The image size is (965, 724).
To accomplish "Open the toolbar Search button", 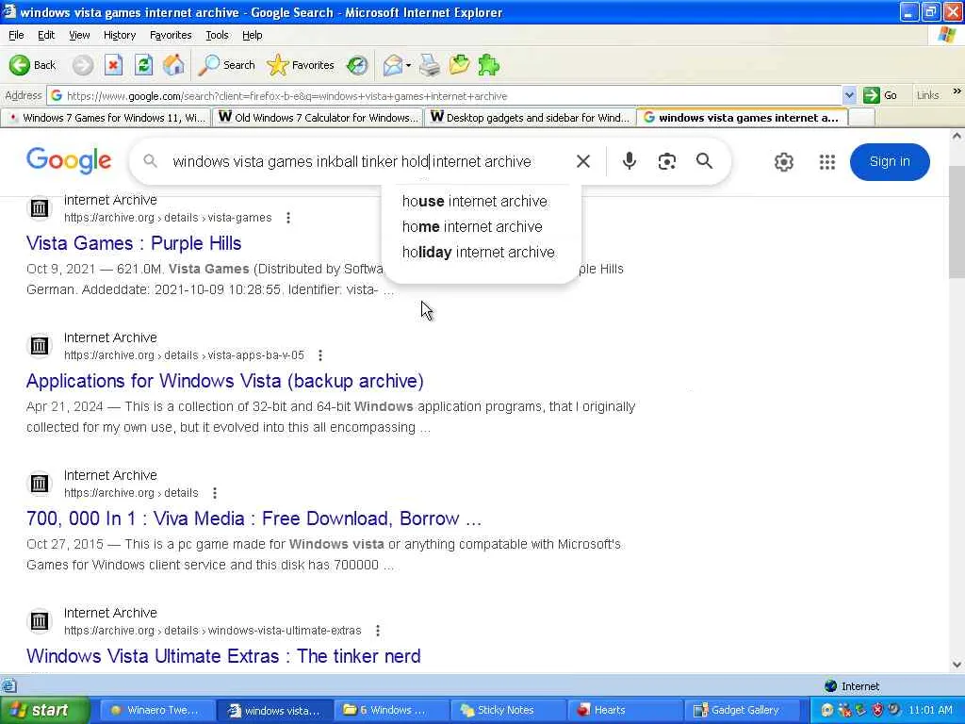I will (x=226, y=65).
